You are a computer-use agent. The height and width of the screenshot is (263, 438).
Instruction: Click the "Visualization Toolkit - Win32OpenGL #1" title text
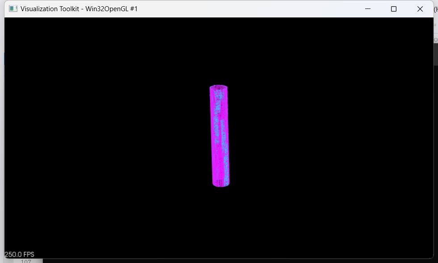tap(79, 9)
